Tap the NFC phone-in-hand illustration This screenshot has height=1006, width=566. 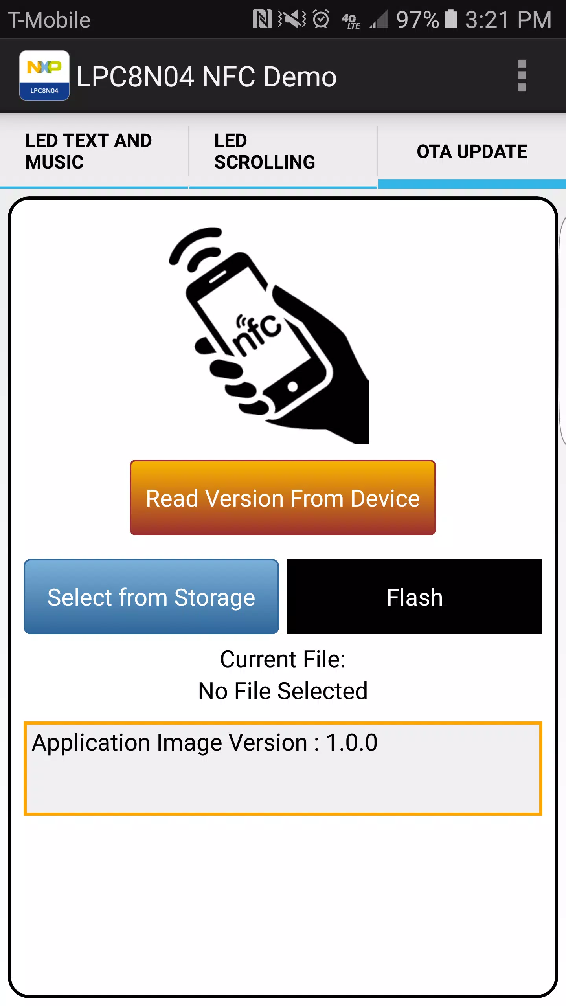[269, 335]
